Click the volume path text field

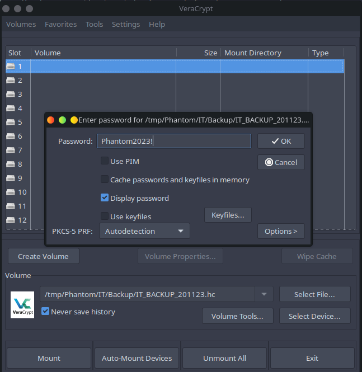[148, 294]
